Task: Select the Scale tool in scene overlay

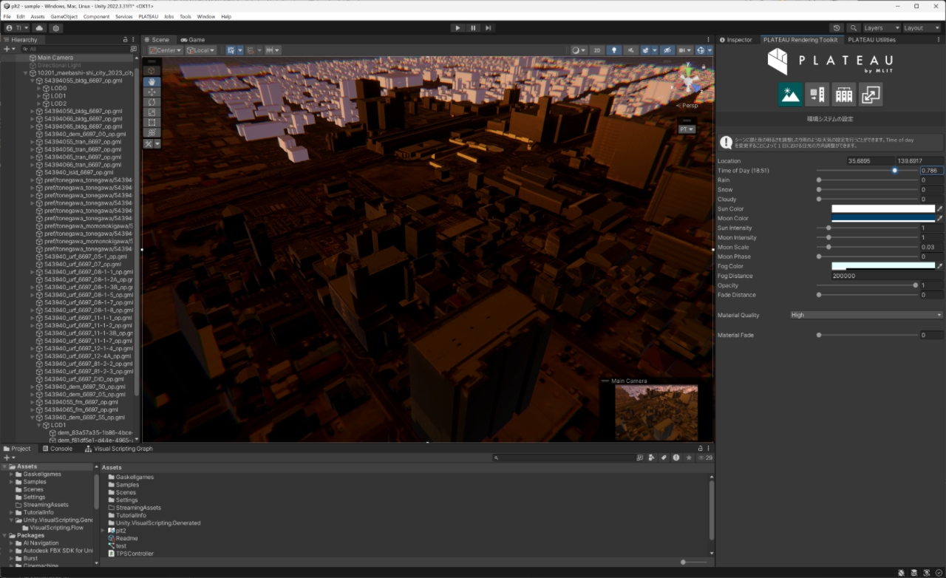Action: point(152,112)
